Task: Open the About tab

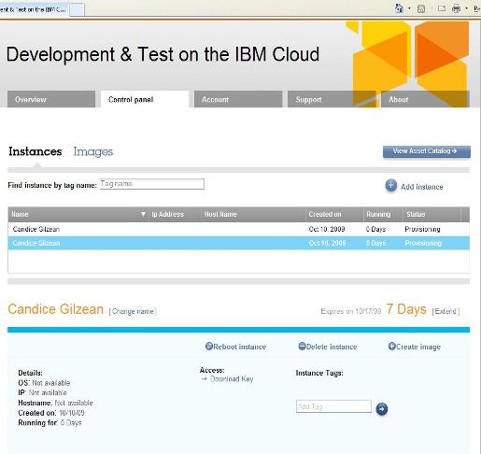Action: coord(425,99)
